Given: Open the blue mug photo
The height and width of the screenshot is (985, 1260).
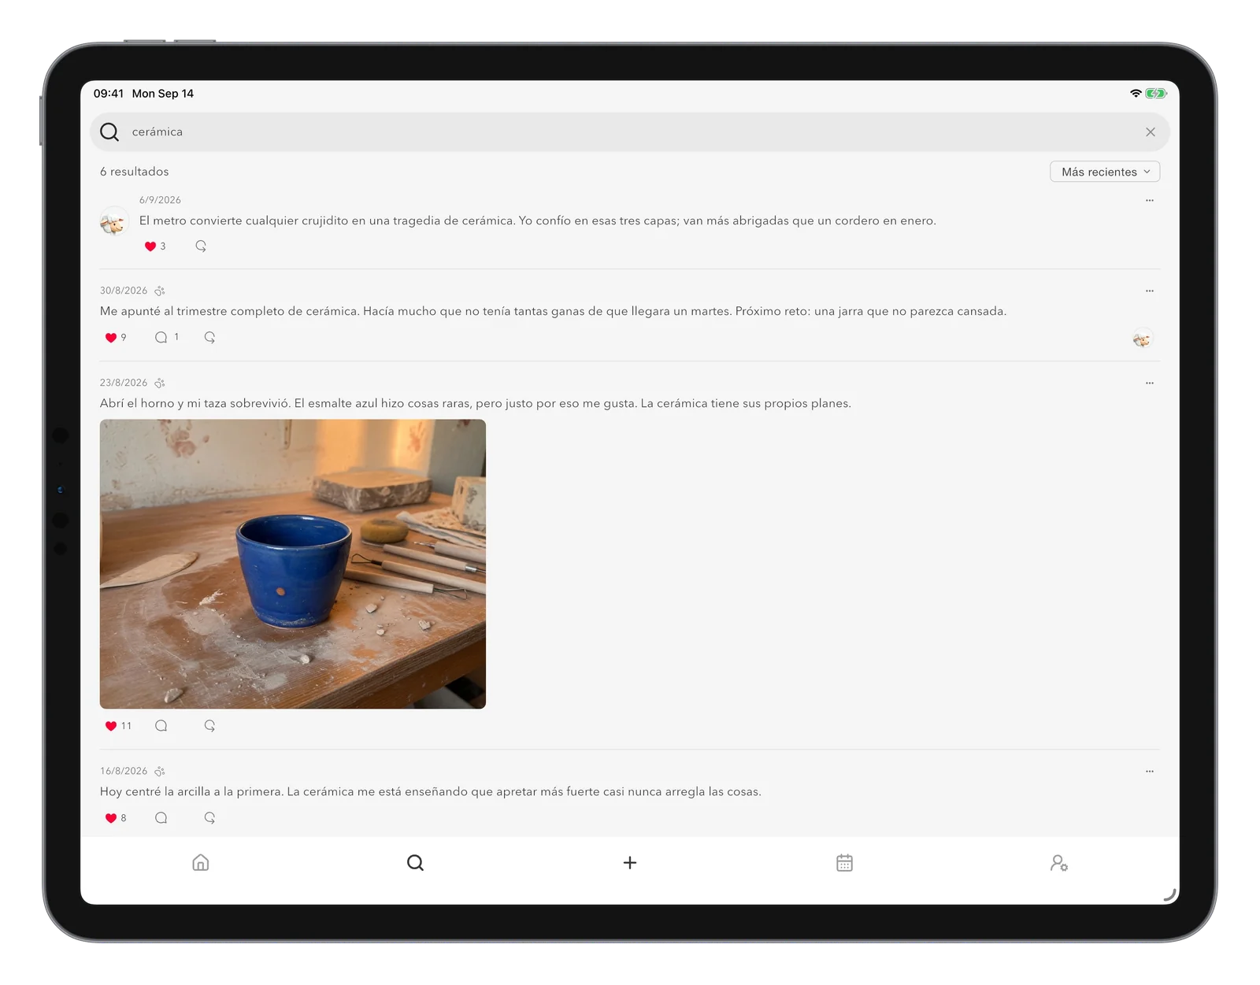Looking at the screenshot, I should [293, 564].
